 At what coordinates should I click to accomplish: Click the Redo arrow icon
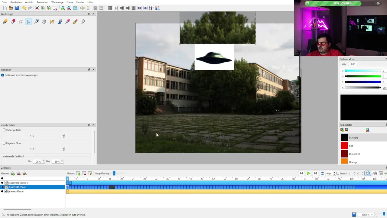click(x=30, y=8)
